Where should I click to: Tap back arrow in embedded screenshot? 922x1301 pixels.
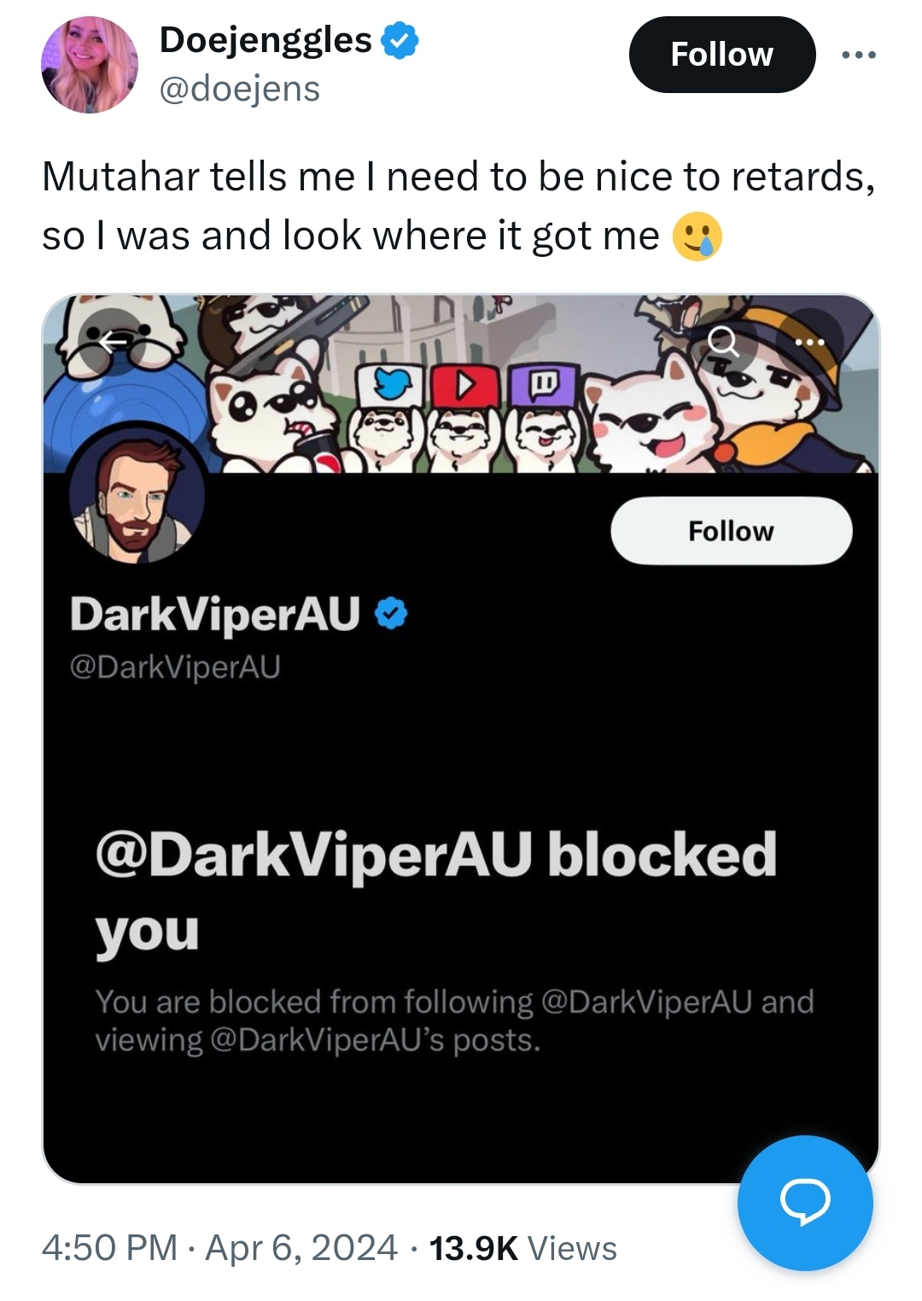113,342
